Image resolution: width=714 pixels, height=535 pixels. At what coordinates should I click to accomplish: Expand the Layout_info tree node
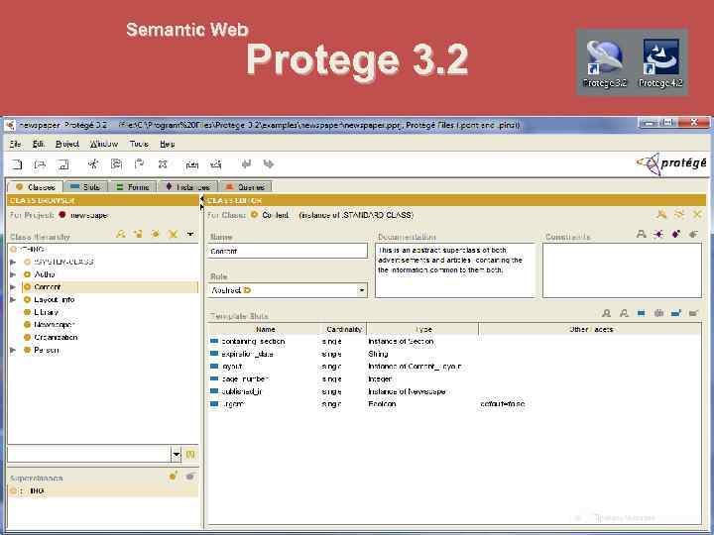point(13,300)
